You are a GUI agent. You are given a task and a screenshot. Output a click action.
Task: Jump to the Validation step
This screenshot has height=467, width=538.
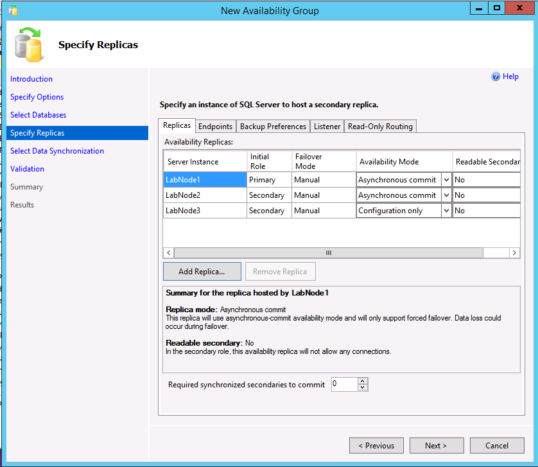pos(26,168)
